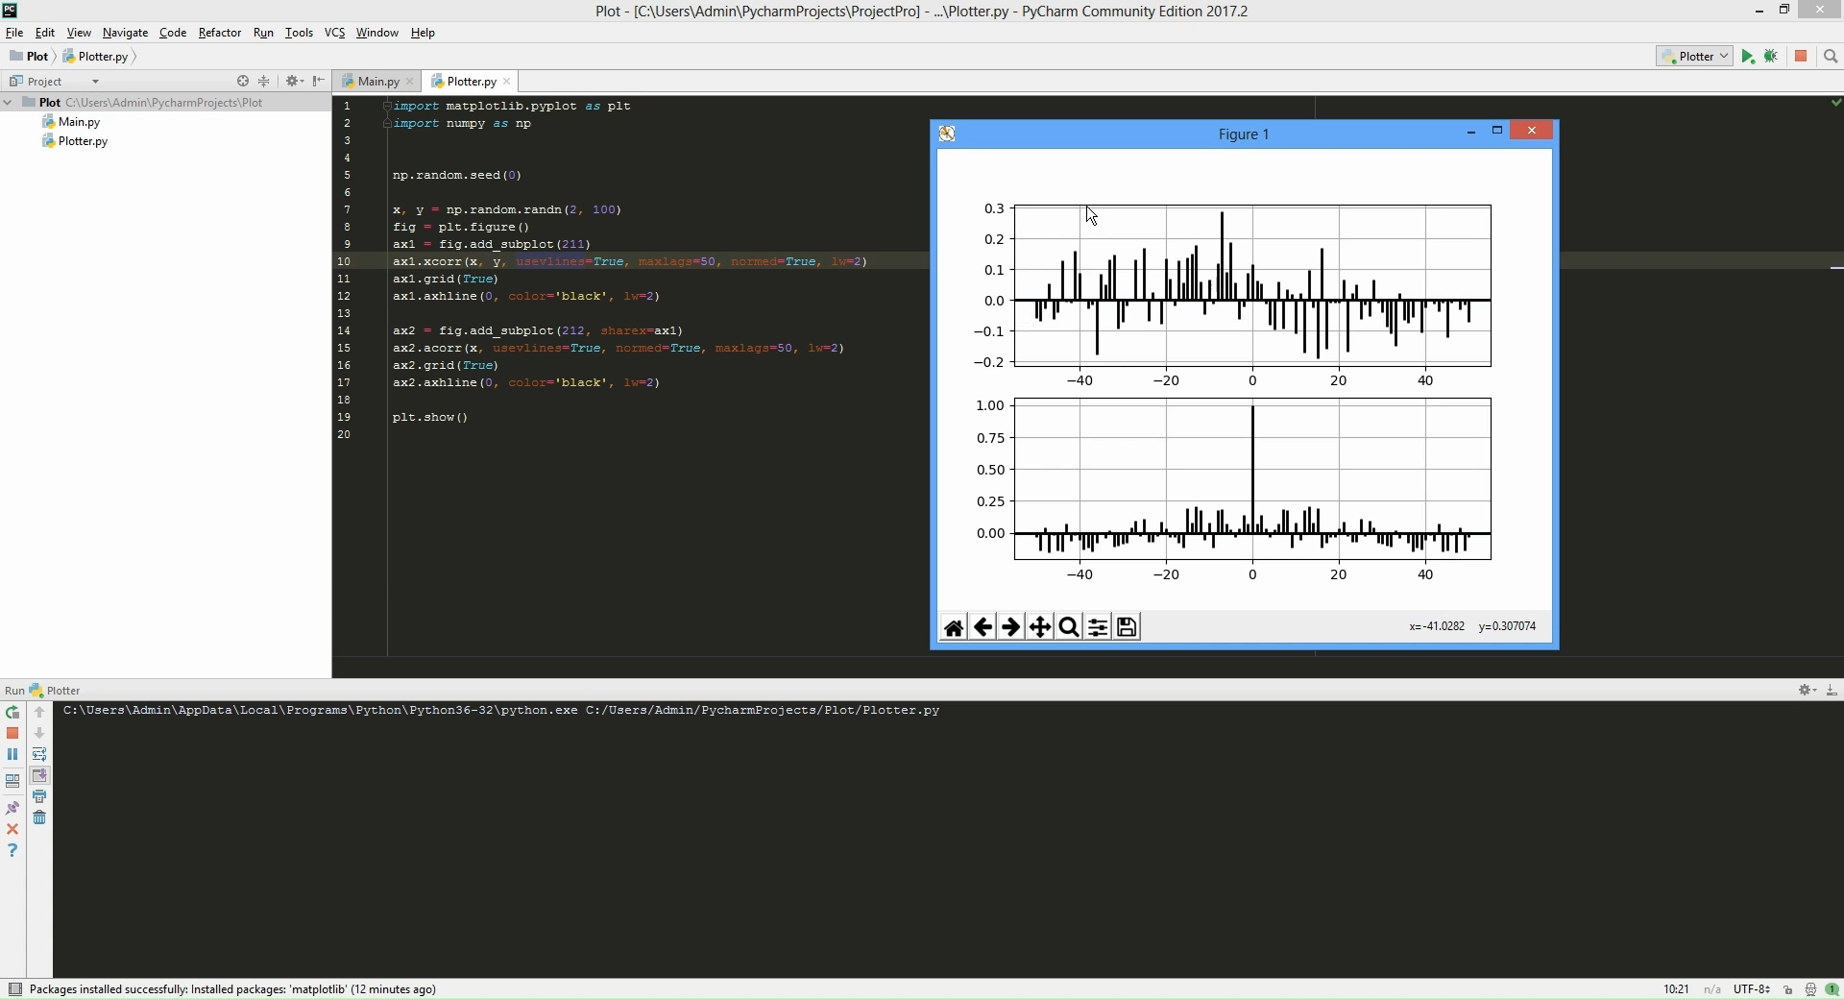Open the Configure subplots sliders icon
The height and width of the screenshot is (999, 1844).
point(1098,628)
